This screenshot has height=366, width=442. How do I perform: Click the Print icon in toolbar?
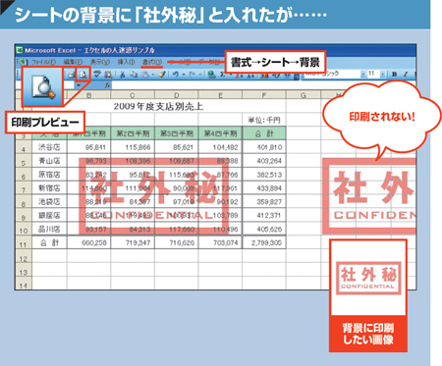72,75
